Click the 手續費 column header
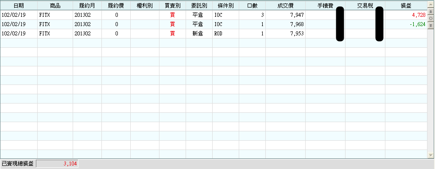The height and width of the screenshot is (169, 435). (x=325, y=5)
